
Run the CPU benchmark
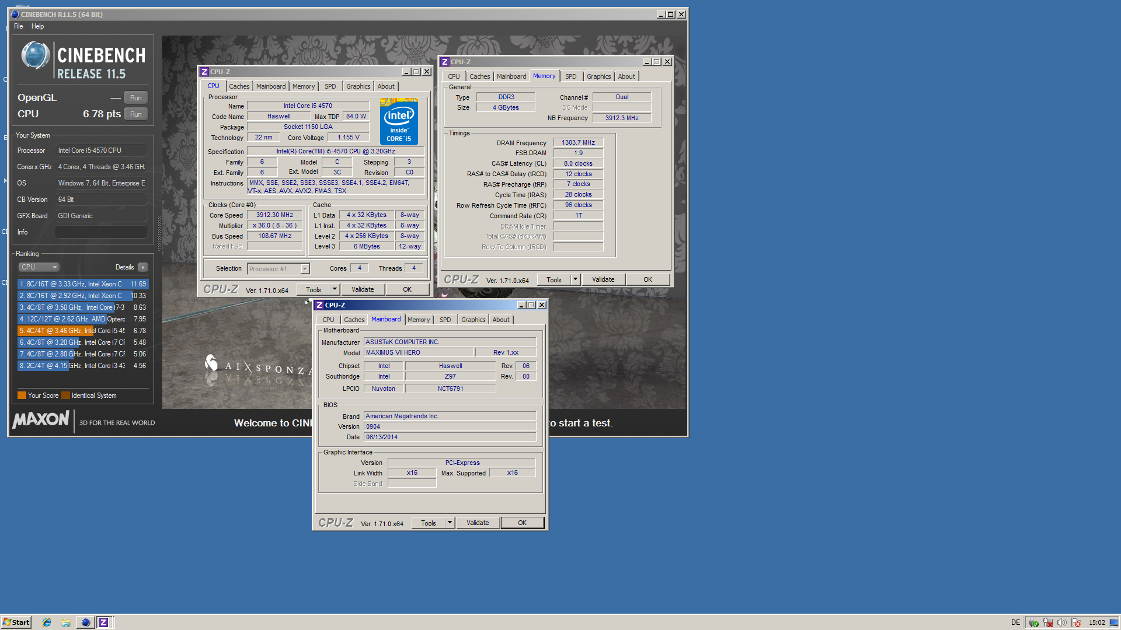pyautogui.click(x=136, y=114)
